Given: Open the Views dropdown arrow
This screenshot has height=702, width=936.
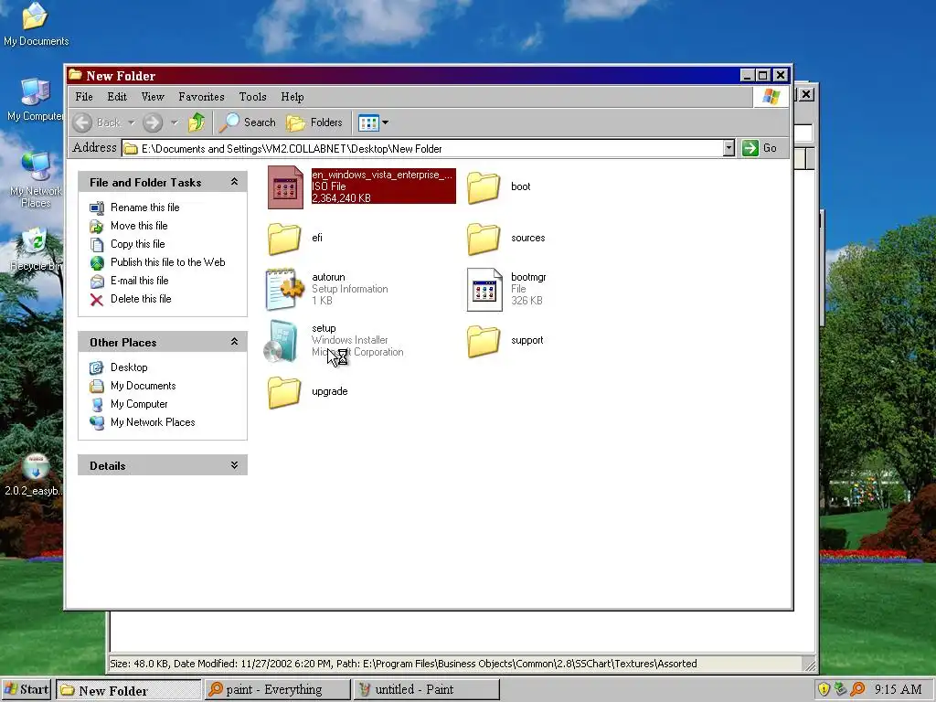Looking at the screenshot, I should 385,123.
